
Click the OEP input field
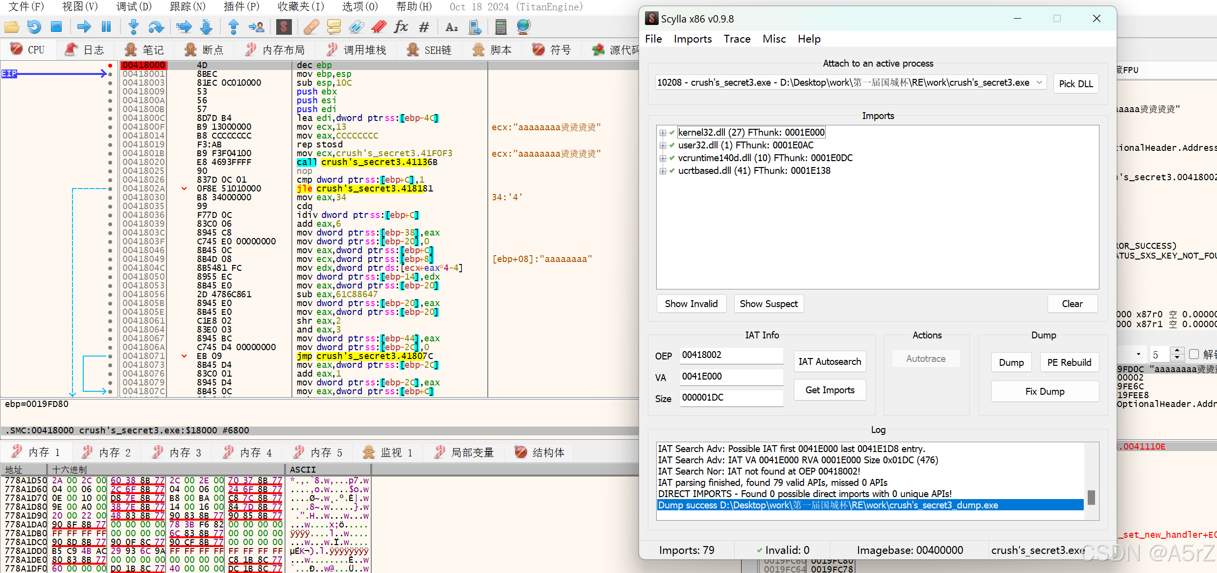point(732,355)
